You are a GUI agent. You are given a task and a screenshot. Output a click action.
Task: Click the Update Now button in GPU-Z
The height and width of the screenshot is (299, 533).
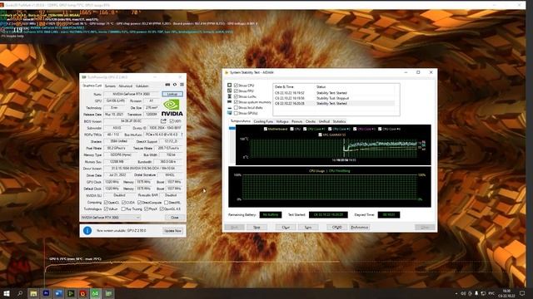(x=172, y=231)
